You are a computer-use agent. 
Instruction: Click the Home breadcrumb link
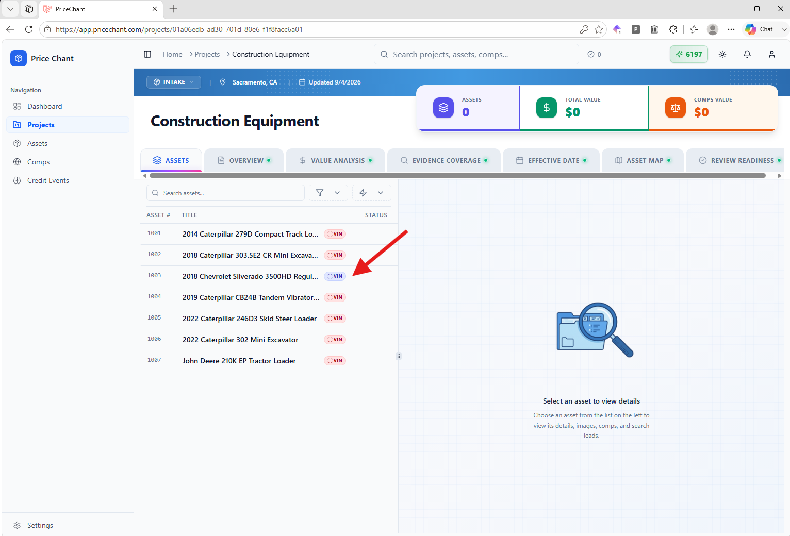[173, 54]
